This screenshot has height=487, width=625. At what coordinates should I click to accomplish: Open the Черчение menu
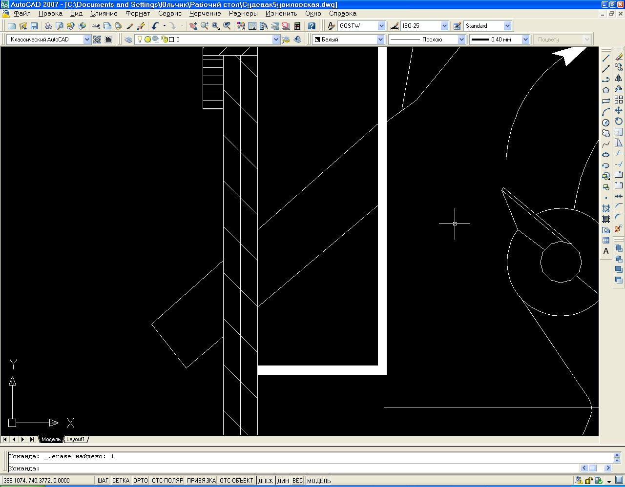click(x=205, y=14)
